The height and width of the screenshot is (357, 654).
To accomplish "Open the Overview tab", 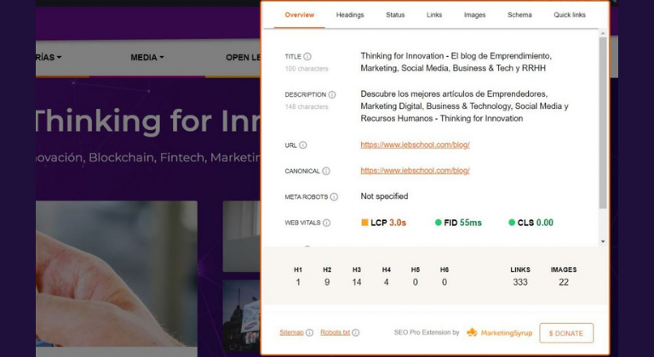I will click(299, 15).
